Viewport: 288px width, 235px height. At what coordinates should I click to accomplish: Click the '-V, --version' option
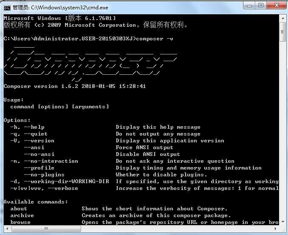32,141
